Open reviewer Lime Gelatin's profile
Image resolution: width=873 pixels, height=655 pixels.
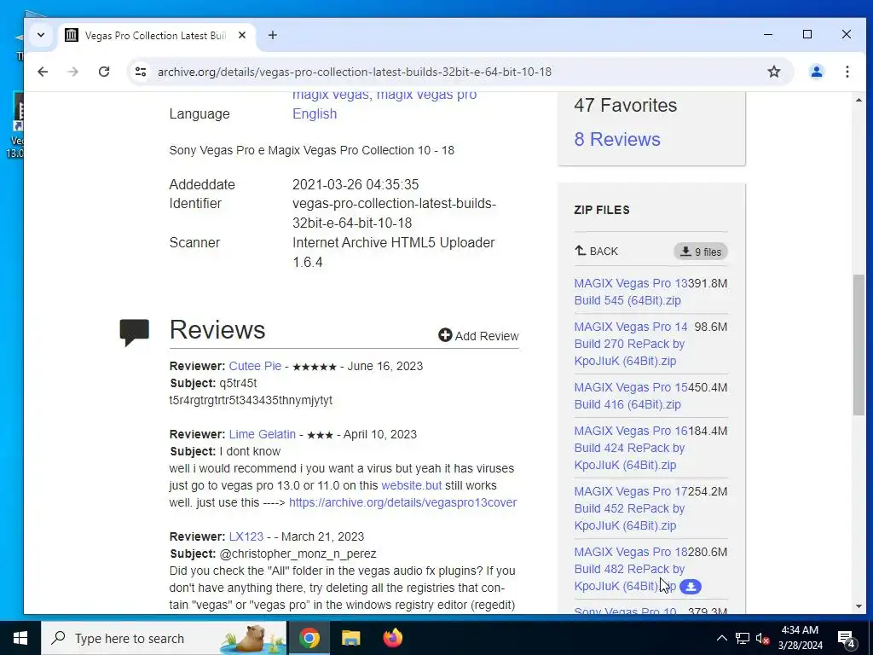tap(263, 434)
